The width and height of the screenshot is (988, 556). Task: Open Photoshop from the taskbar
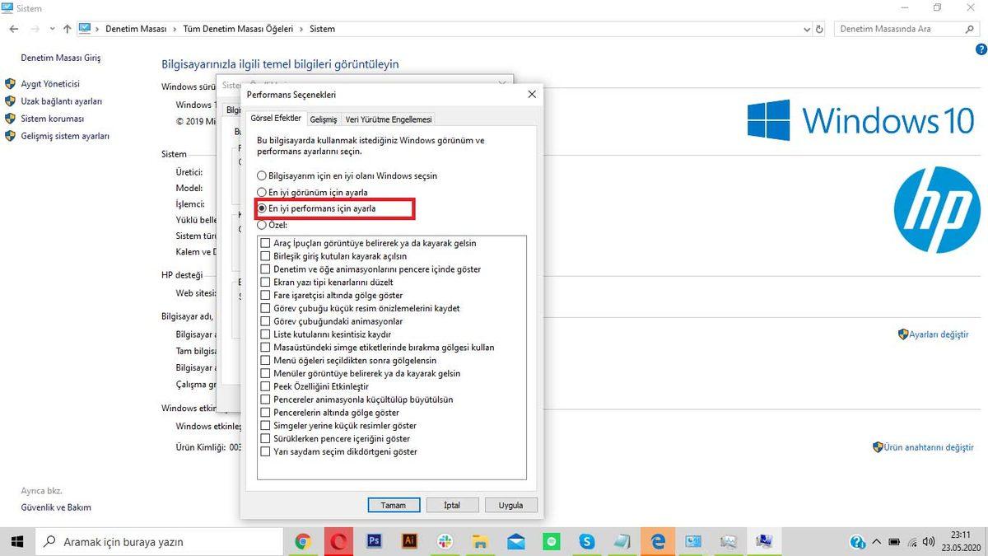[x=374, y=541]
